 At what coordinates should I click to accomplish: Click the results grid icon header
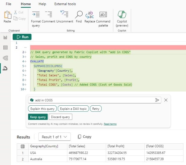click(x=23, y=146)
